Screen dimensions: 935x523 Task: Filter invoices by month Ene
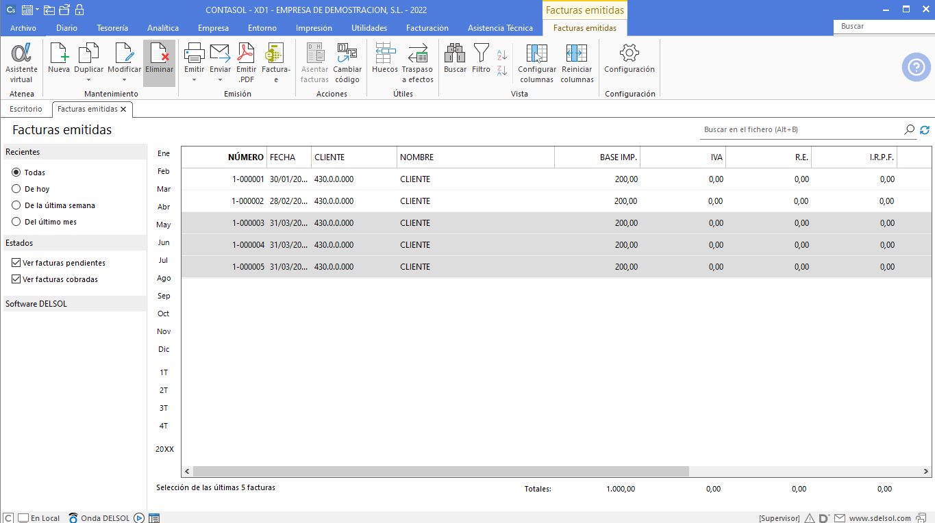[164, 153]
